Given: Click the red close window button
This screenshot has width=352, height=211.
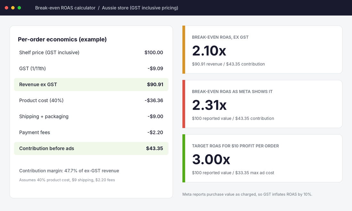Looking at the screenshot, I should coord(6,8).
